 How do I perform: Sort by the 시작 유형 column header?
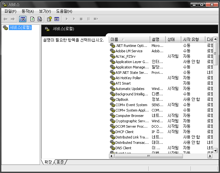[x=193, y=39]
